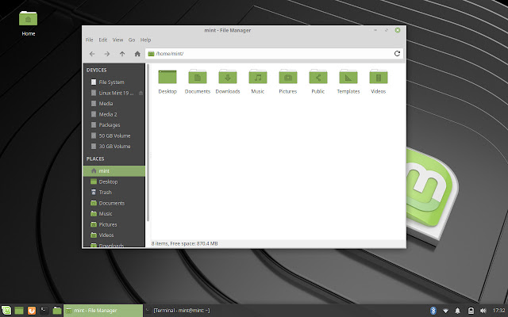The height and width of the screenshot is (317, 508).
Task: Open the package/update tray icon
Action: click(x=471, y=311)
